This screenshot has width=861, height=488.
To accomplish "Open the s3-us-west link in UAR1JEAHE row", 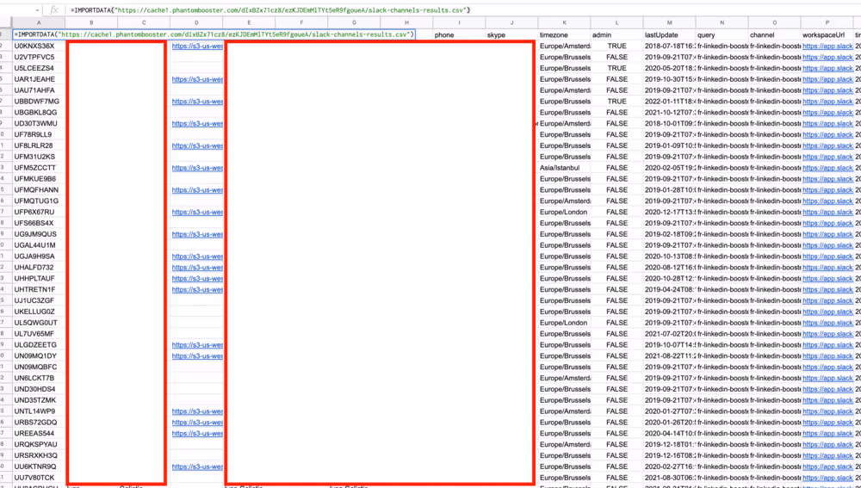I will (x=196, y=79).
